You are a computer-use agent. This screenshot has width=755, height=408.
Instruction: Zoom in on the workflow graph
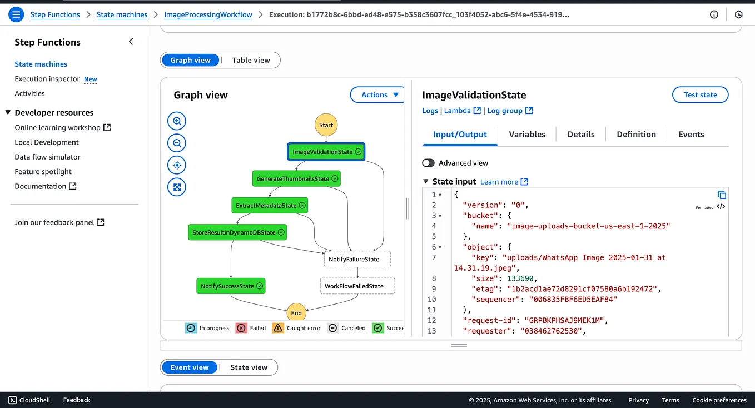[x=176, y=121]
